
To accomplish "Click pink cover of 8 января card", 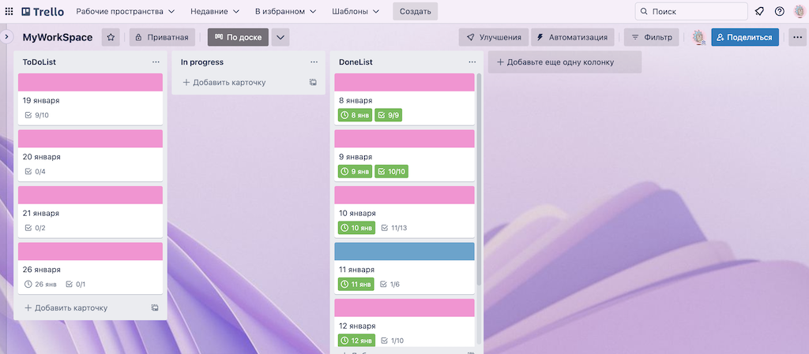I will coord(404,82).
